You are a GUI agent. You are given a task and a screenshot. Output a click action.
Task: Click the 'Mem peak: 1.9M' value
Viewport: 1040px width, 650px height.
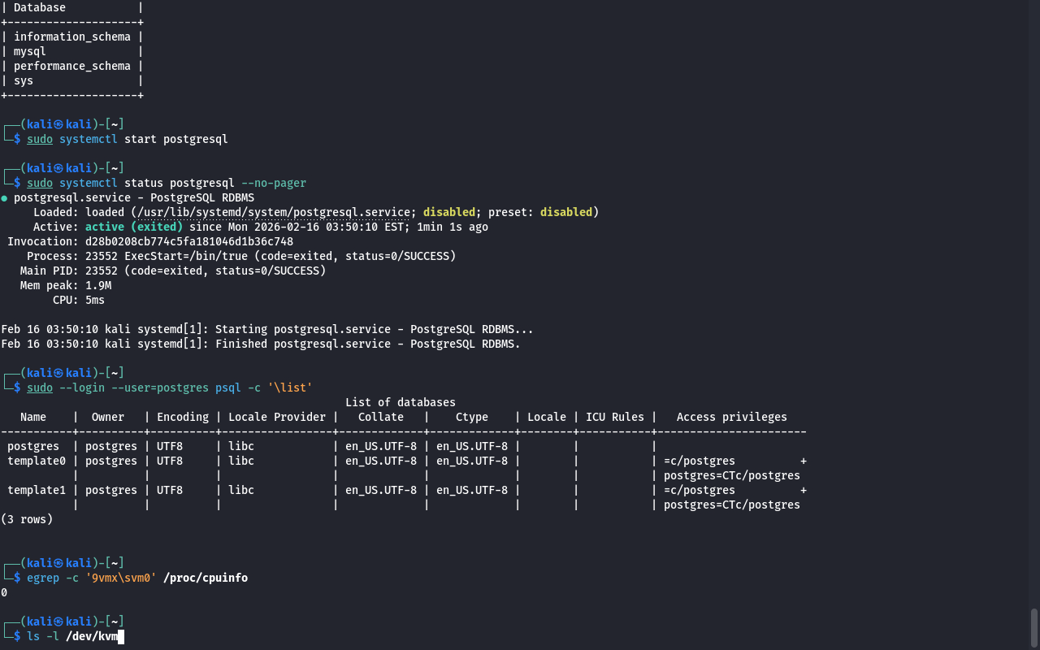[x=98, y=285]
